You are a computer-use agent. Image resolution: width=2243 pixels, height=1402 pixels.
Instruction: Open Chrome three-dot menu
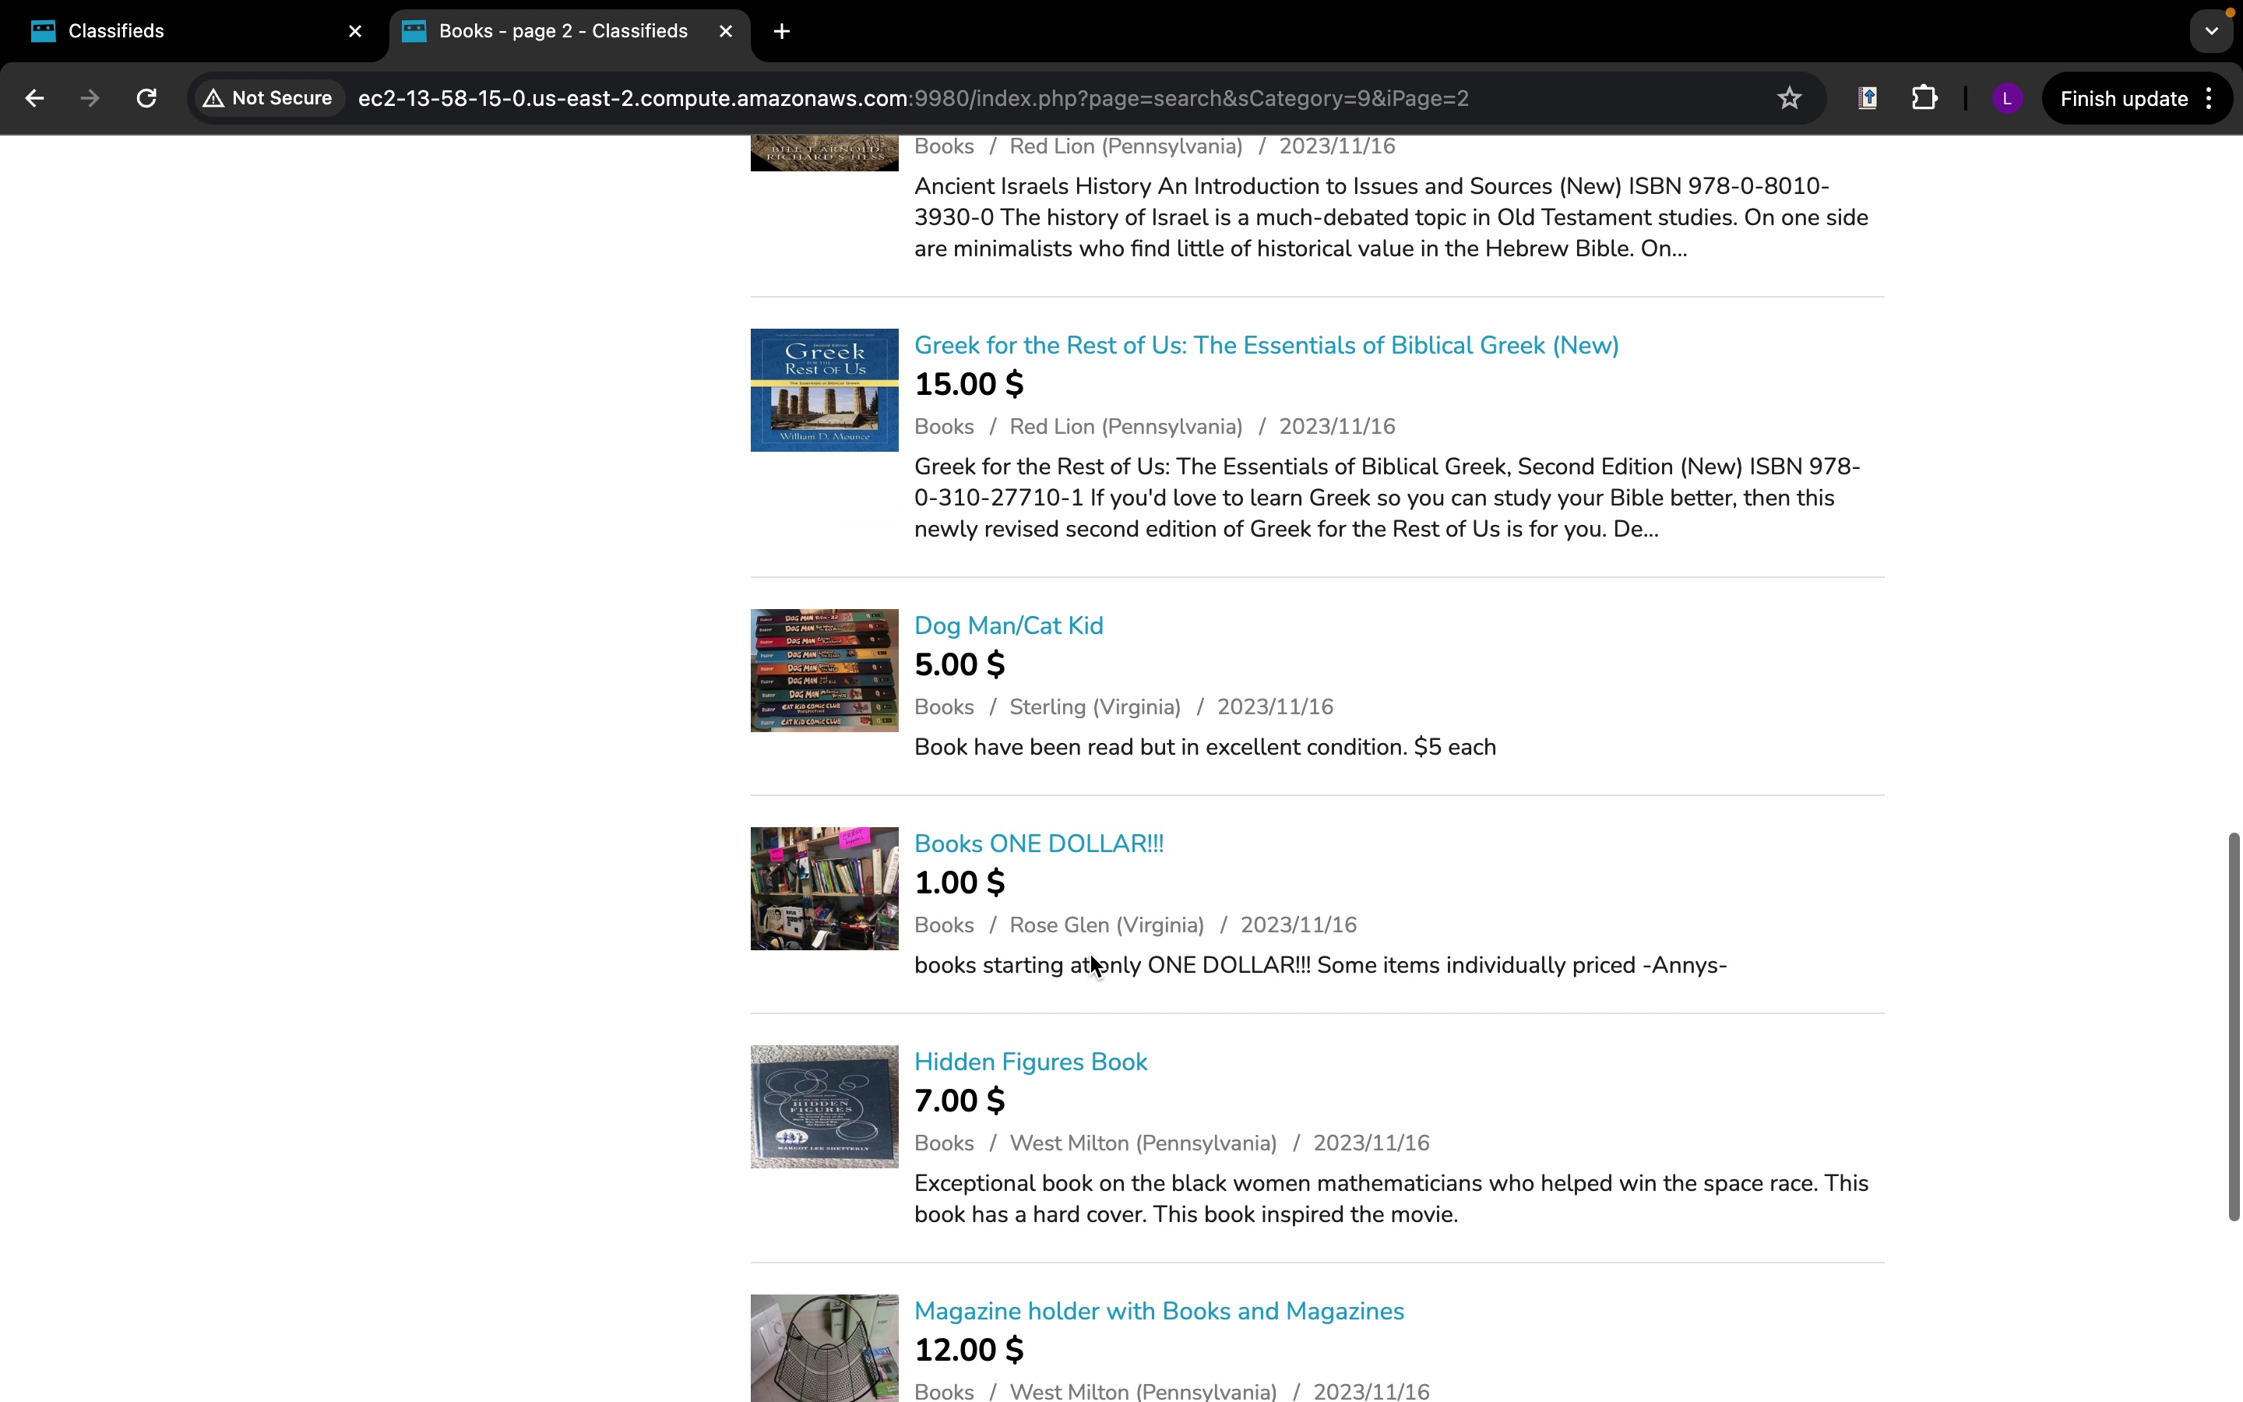point(2210,98)
